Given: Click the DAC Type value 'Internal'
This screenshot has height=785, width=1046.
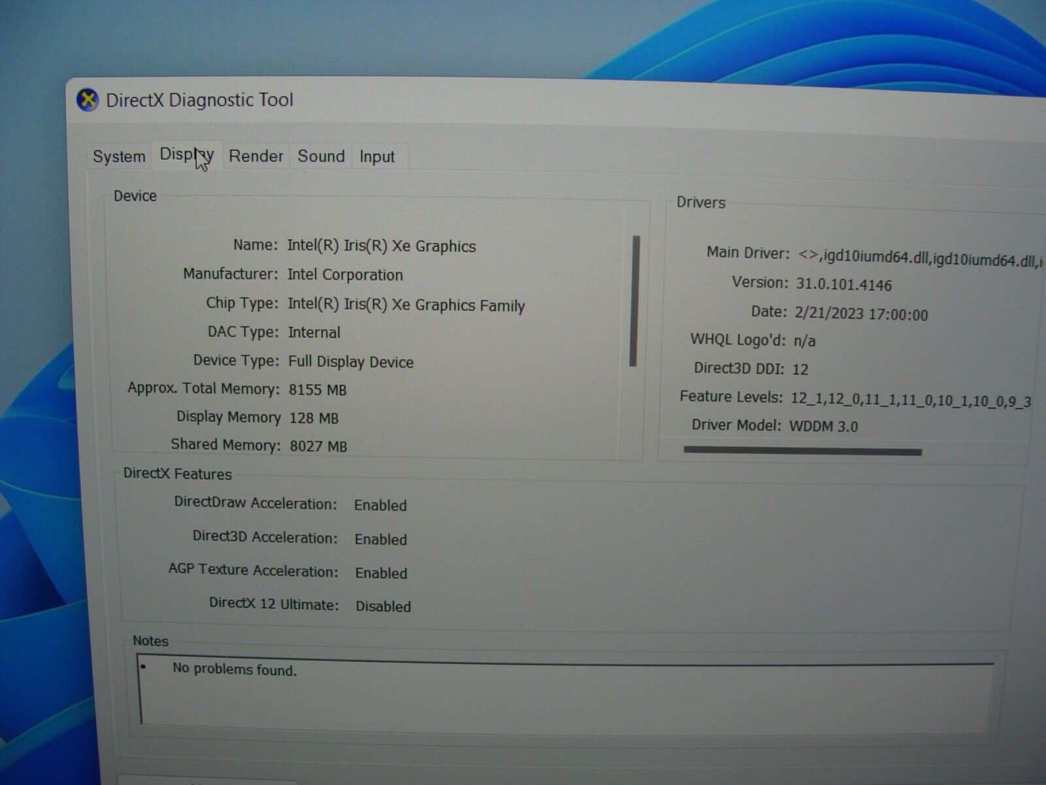Looking at the screenshot, I should pos(314,332).
